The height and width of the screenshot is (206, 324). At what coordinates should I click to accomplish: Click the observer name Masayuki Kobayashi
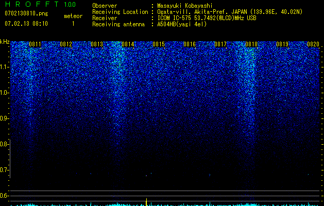click(185, 6)
